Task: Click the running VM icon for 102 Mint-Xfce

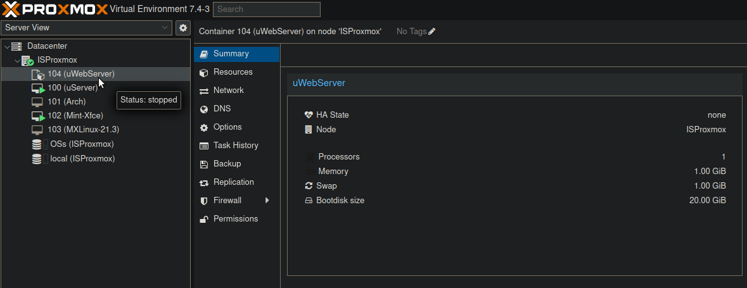Action: pos(38,116)
